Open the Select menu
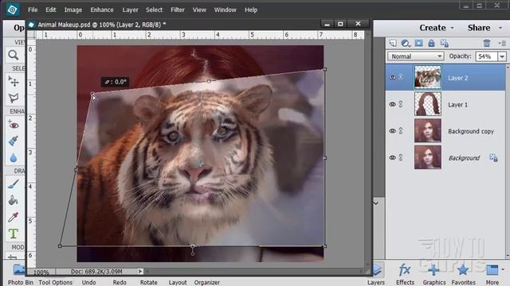Screen dimensions: 510x286 (x=154, y=10)
